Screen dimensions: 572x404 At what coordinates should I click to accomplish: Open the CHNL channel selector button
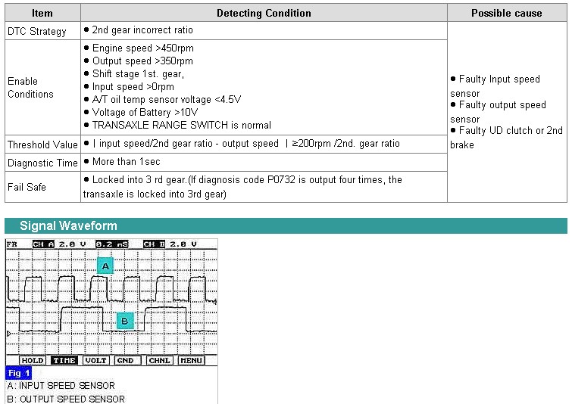[x=159, y=361]
